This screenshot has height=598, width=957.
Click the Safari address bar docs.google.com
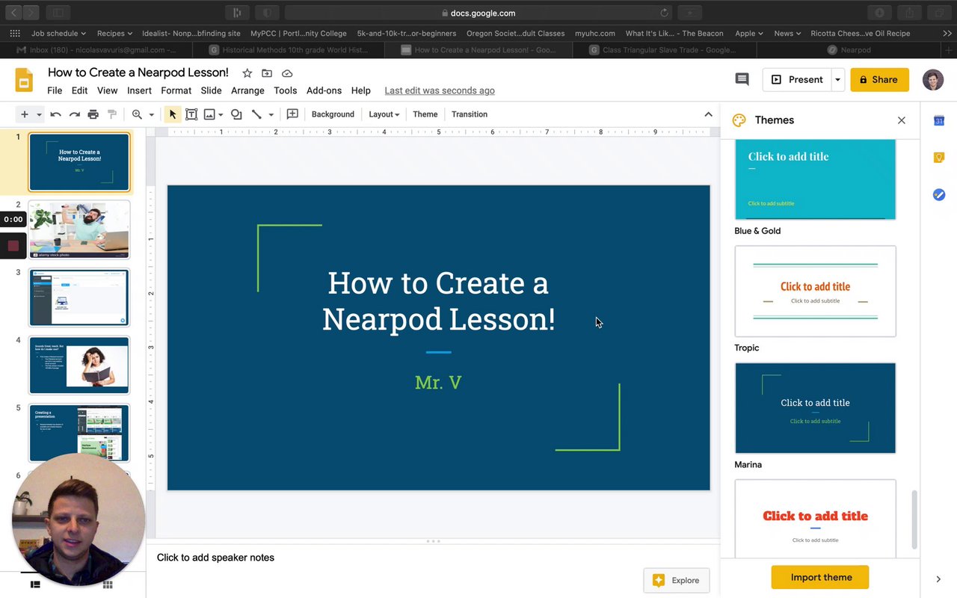(x=478, y=13)
